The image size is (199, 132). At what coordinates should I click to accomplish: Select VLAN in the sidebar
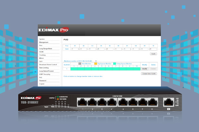pos(41,52)
